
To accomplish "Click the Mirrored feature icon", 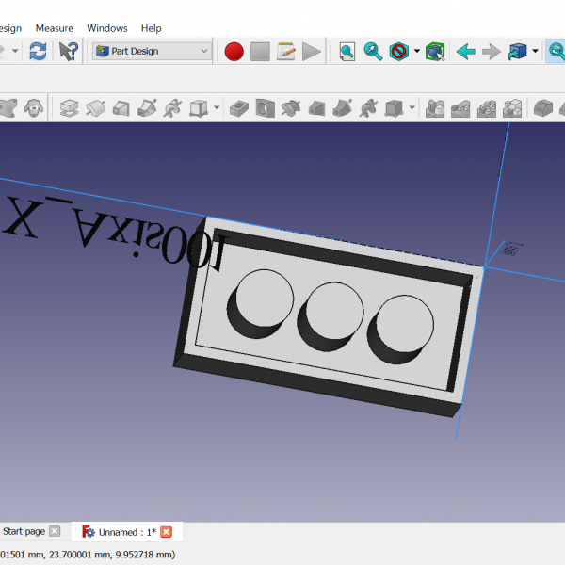I will coord(435,108).
